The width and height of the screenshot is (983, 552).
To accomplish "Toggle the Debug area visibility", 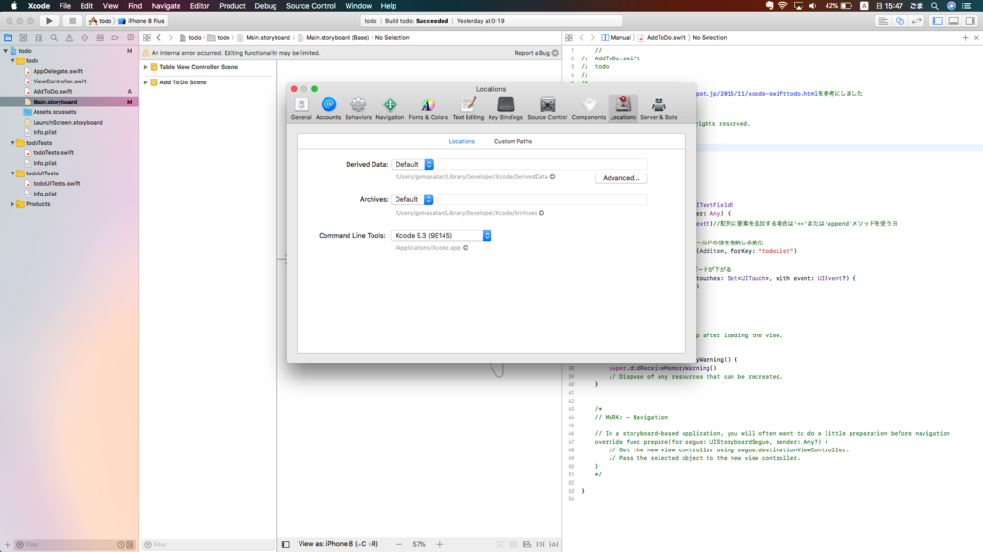I will pyautogui.click(x=953, y=21).
